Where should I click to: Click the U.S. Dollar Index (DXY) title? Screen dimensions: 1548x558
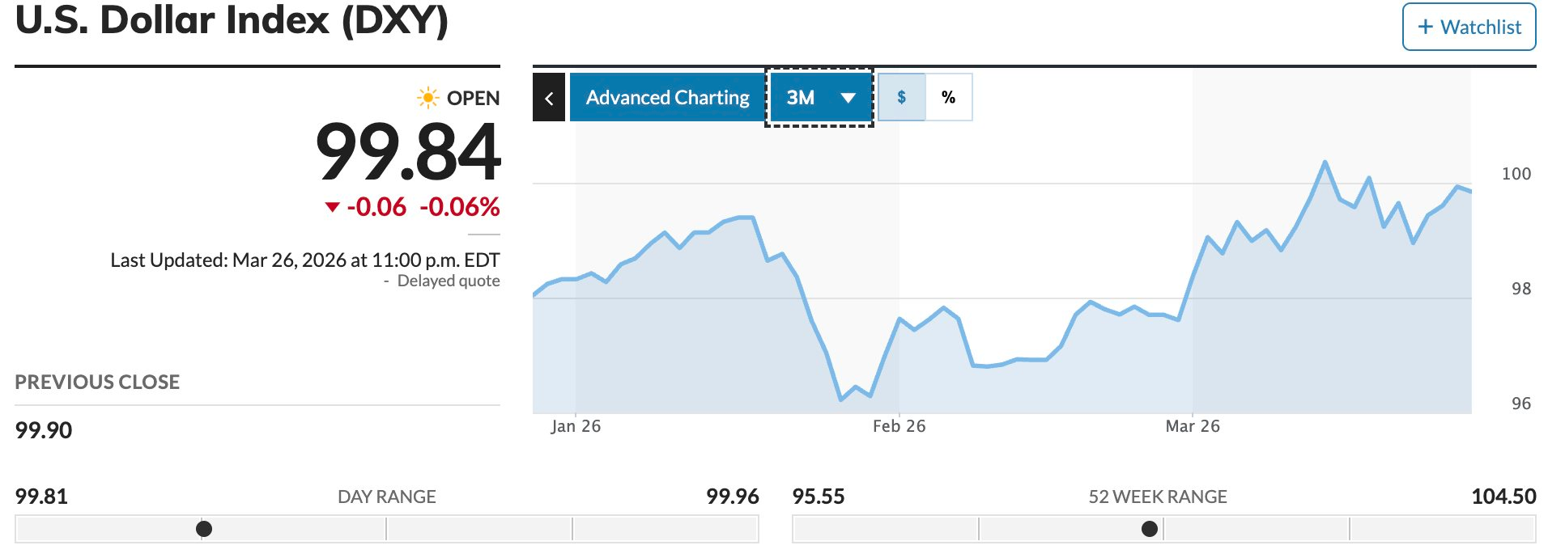232,20
